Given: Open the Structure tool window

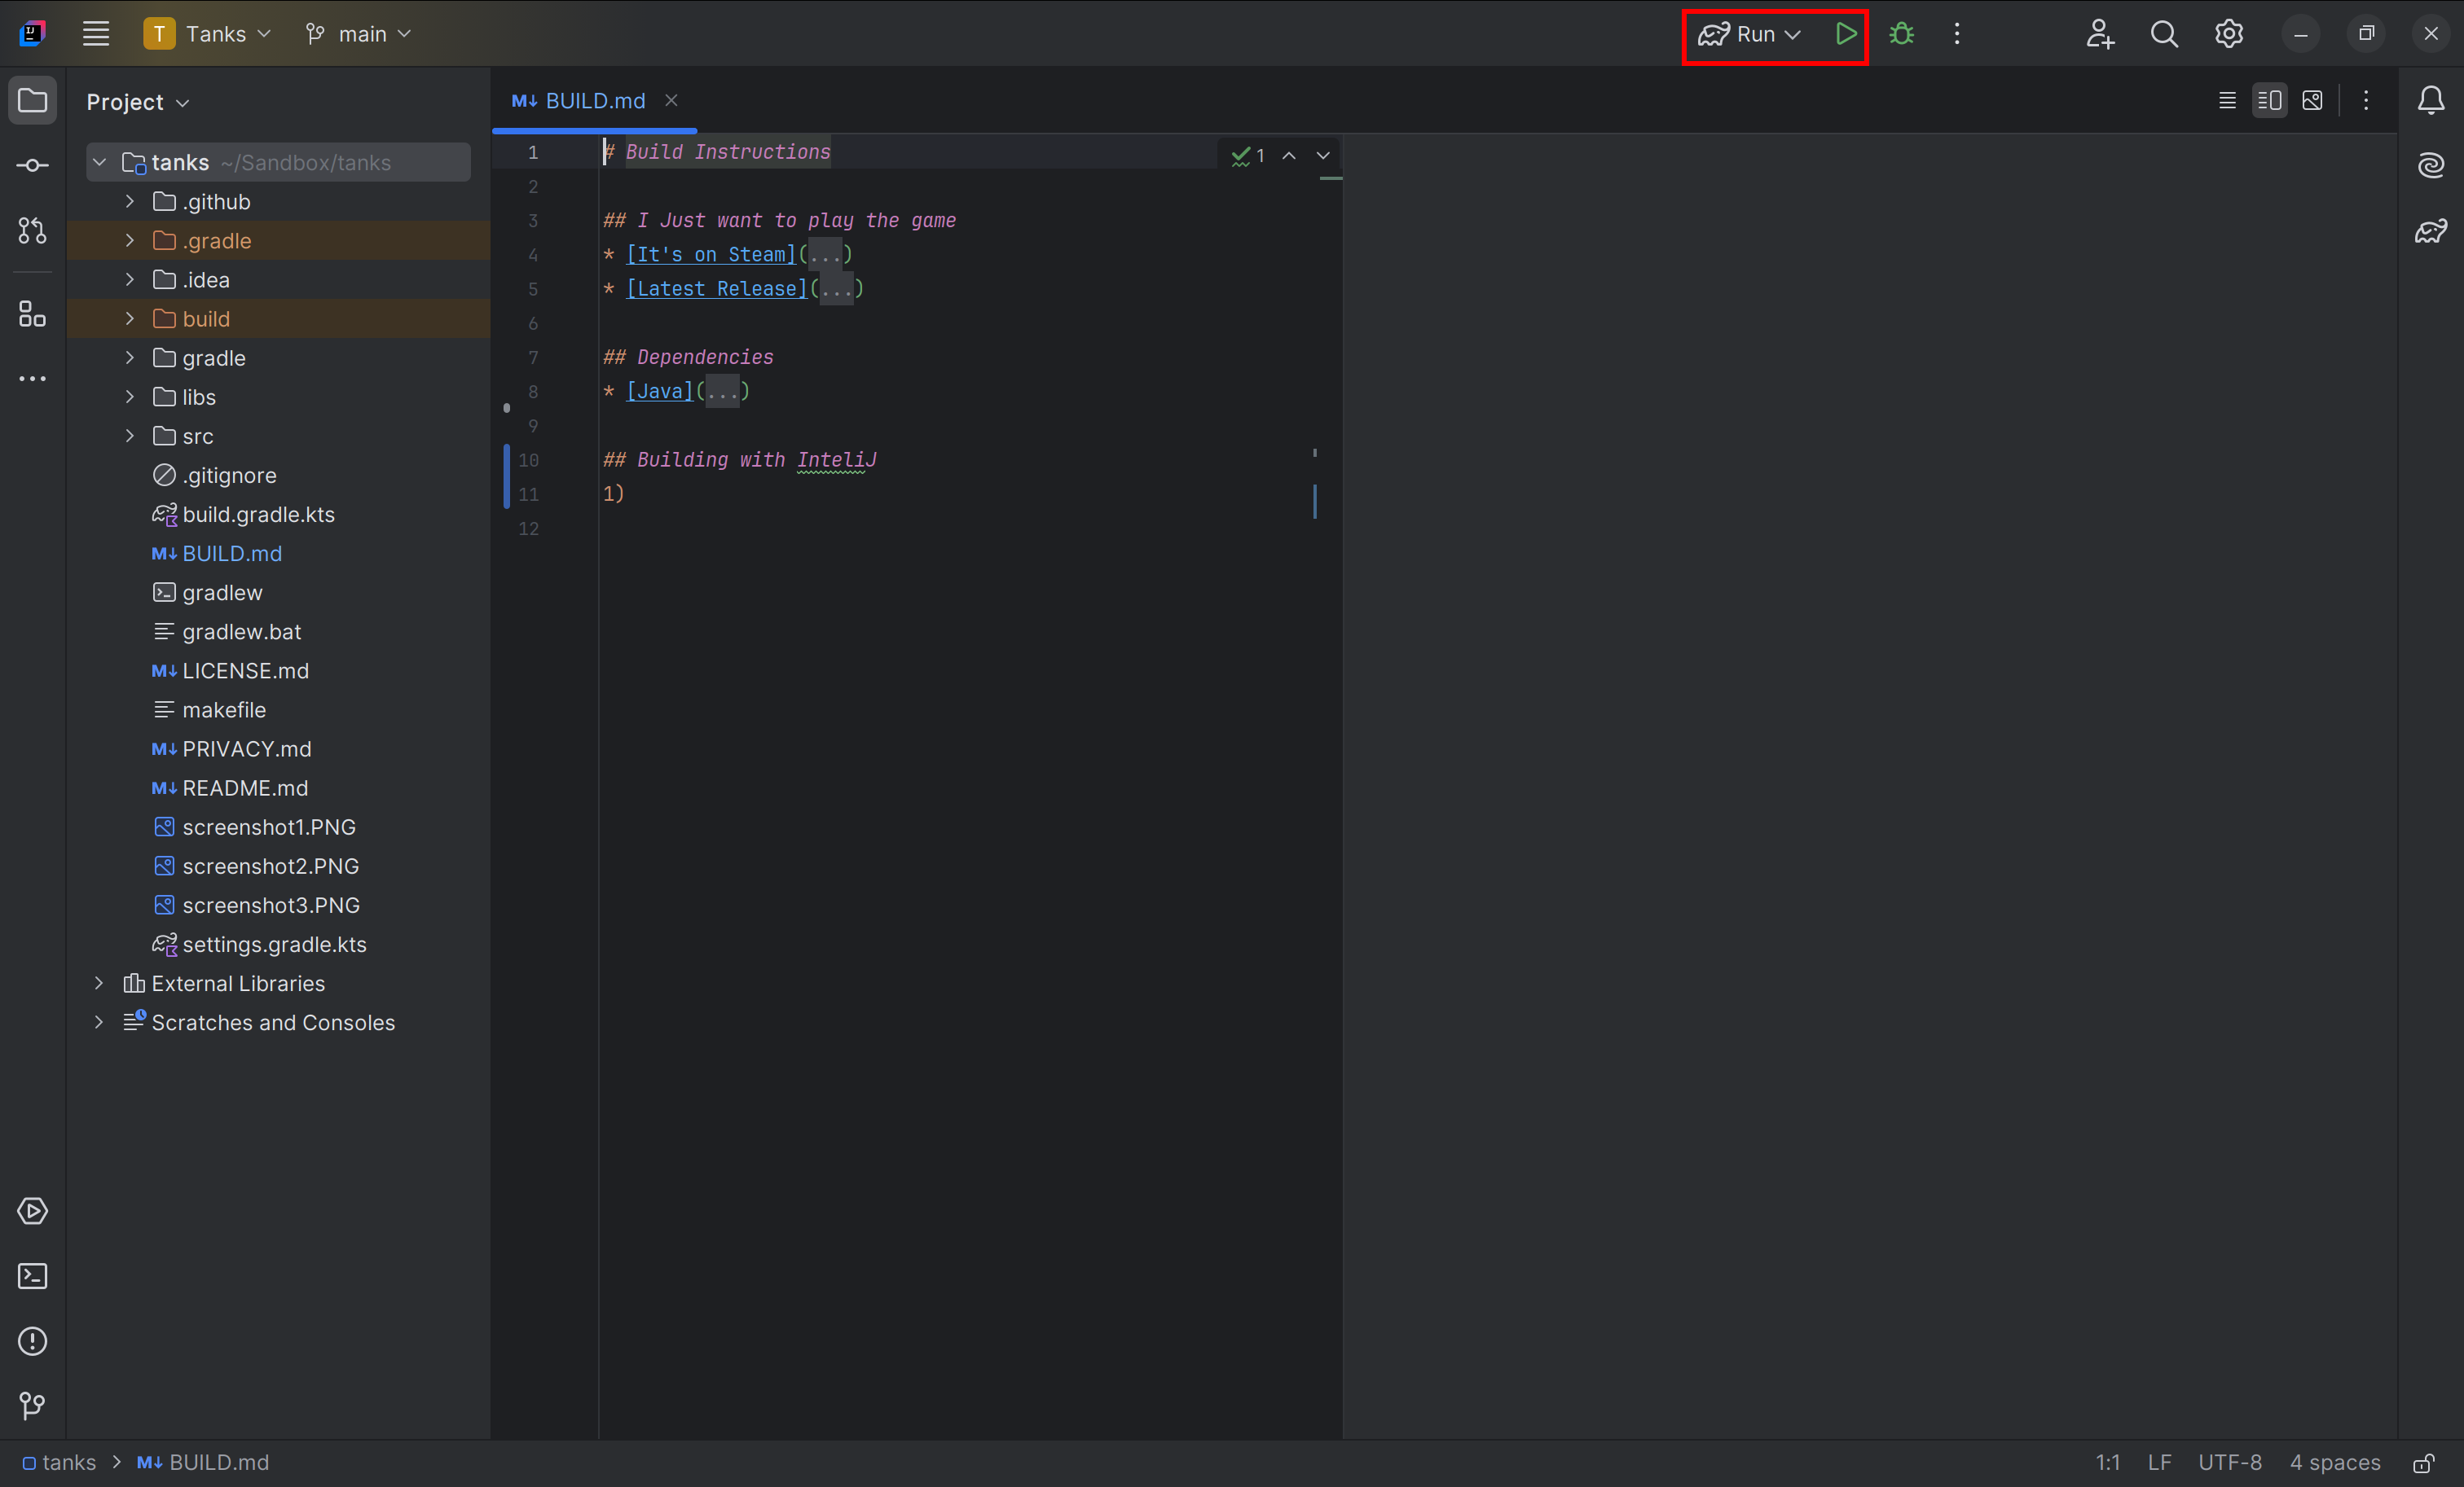Looking at the screenshot, I should pos(32,314).
